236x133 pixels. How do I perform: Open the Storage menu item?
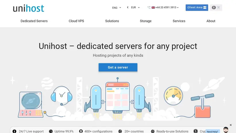coord(146,21)
